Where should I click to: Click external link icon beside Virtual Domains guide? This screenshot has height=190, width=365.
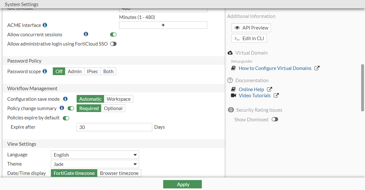pyautogui.click(x=317, y=68)
